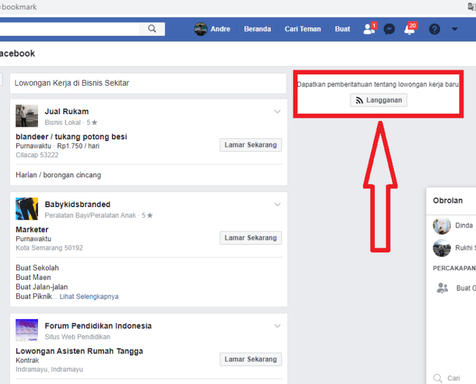476x384 pixels.
Task: Click Peralatan Bayi/Peralatan Anak category text
Action: [x=90, y=216]
